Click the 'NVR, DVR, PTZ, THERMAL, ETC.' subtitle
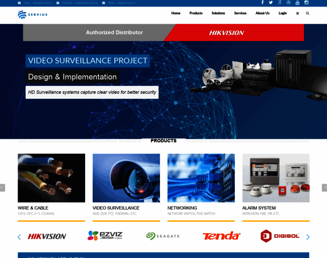327x258 pixels. pos(115,214)
